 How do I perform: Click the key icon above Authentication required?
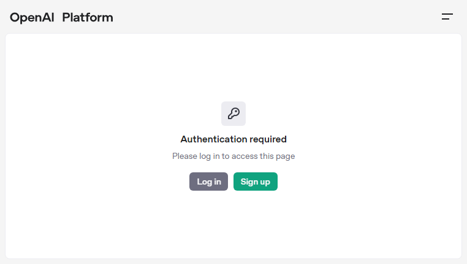coord(233,114)
